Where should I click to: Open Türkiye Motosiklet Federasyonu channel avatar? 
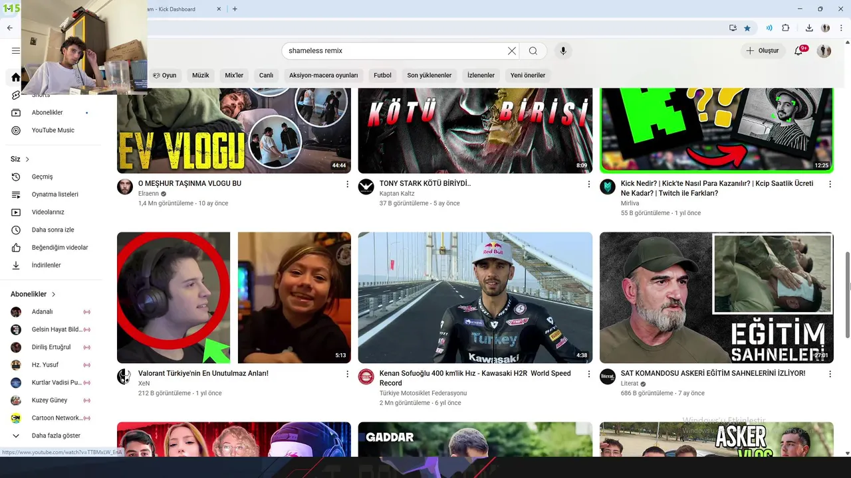[x=366, y=376]
